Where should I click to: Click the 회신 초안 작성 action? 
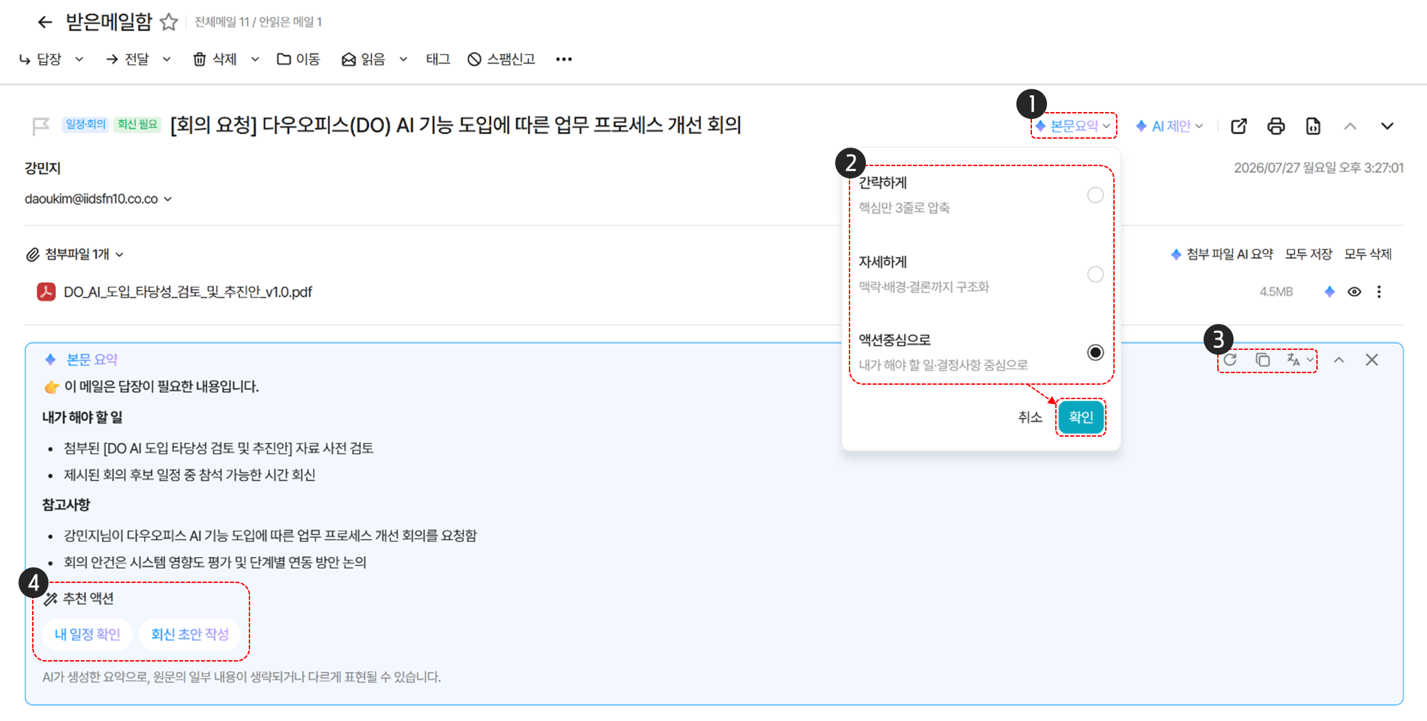(190, 635)
